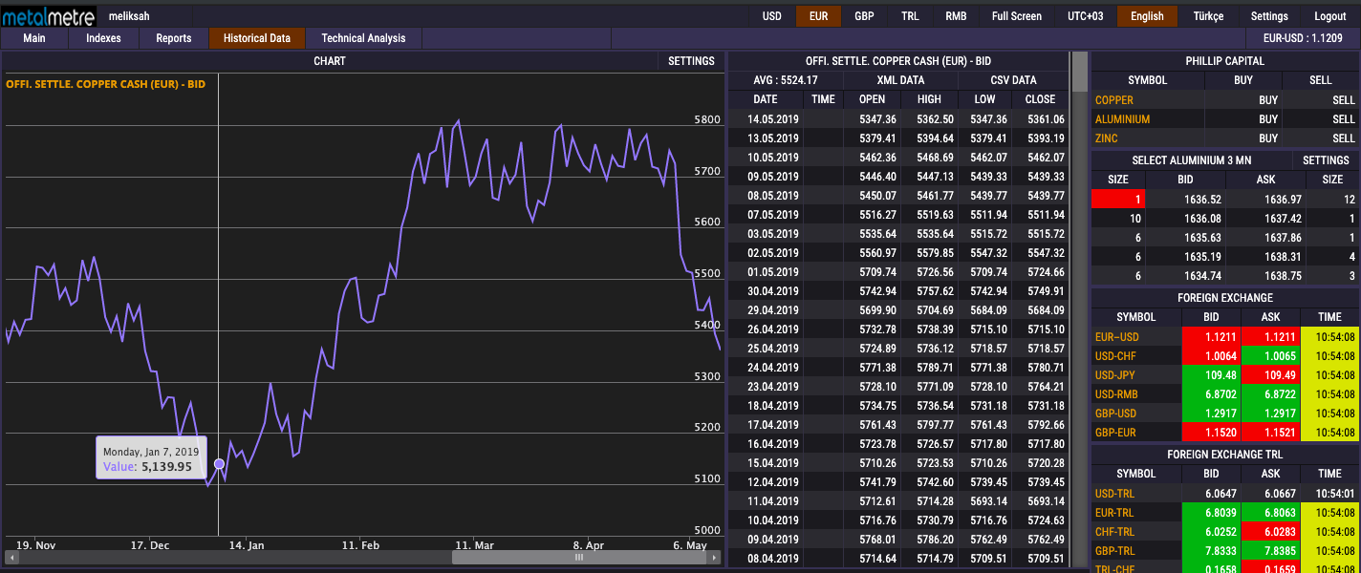1361x573 pixels.
Task: Download the CSV DATA export
Action: pos(1013,80)
